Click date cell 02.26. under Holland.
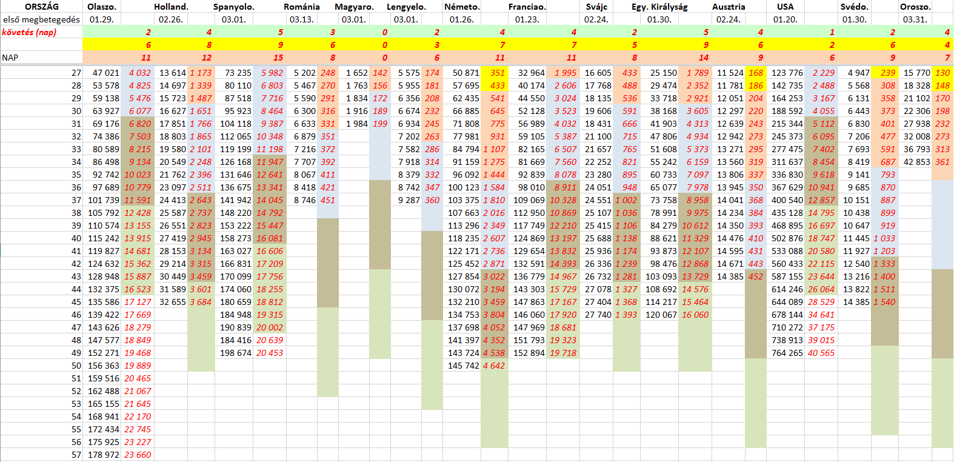954x462 pixels. [x=171, y=19]
